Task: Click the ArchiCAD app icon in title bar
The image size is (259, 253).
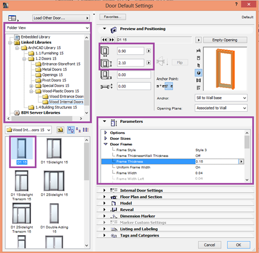Action: [6, 5]
